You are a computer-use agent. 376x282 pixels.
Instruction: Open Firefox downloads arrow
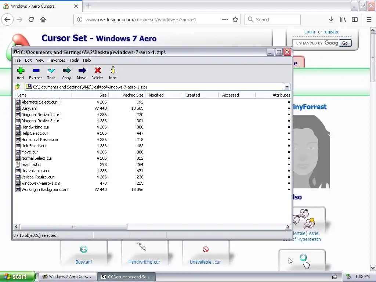tap(331, 19)
